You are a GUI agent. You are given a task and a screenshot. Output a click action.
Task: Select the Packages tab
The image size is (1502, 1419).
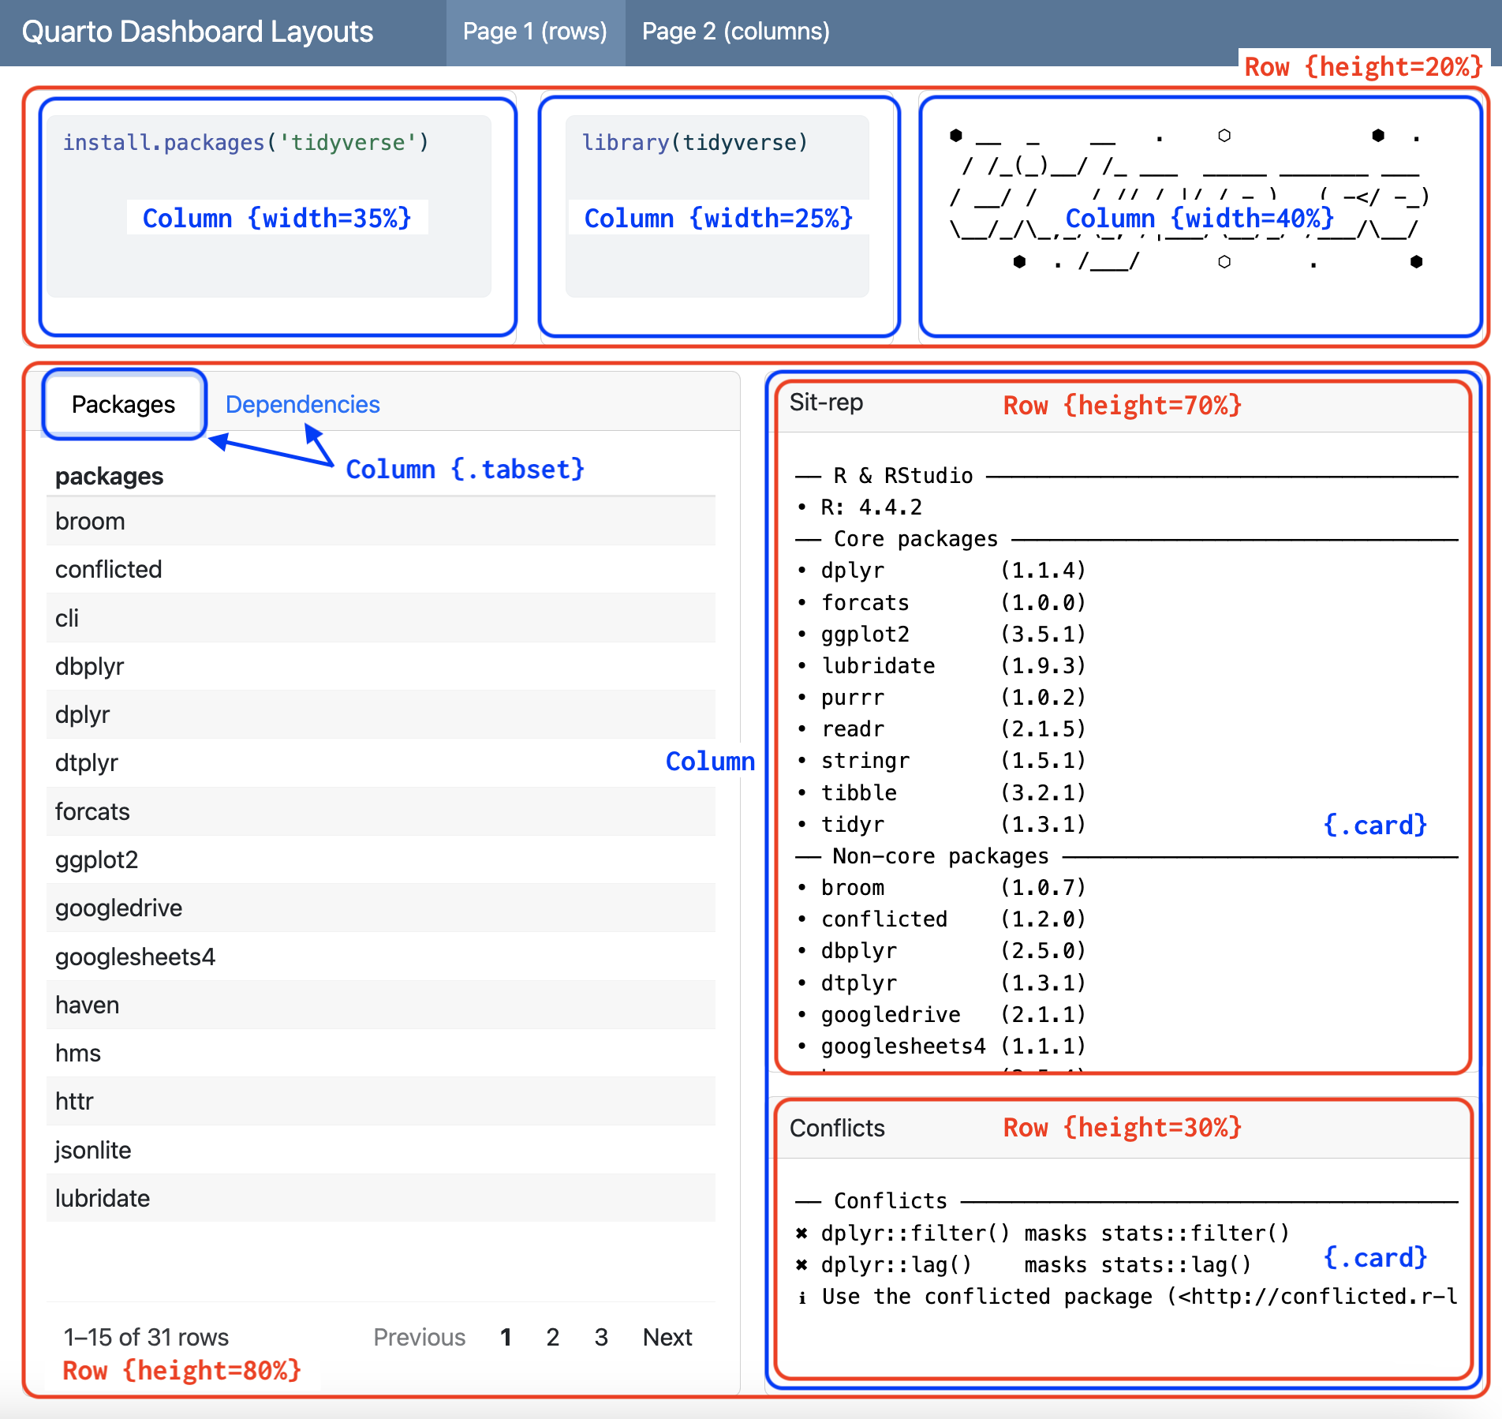click(x=122, y=403)
